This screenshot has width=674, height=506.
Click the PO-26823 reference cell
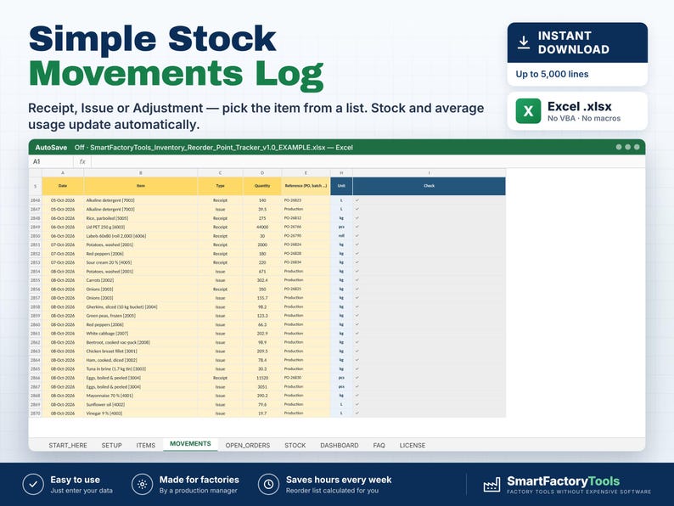pos(306,200)
